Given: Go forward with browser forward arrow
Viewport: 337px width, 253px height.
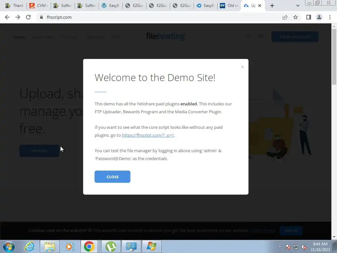Looking at the screenshot, I should 18,17.
